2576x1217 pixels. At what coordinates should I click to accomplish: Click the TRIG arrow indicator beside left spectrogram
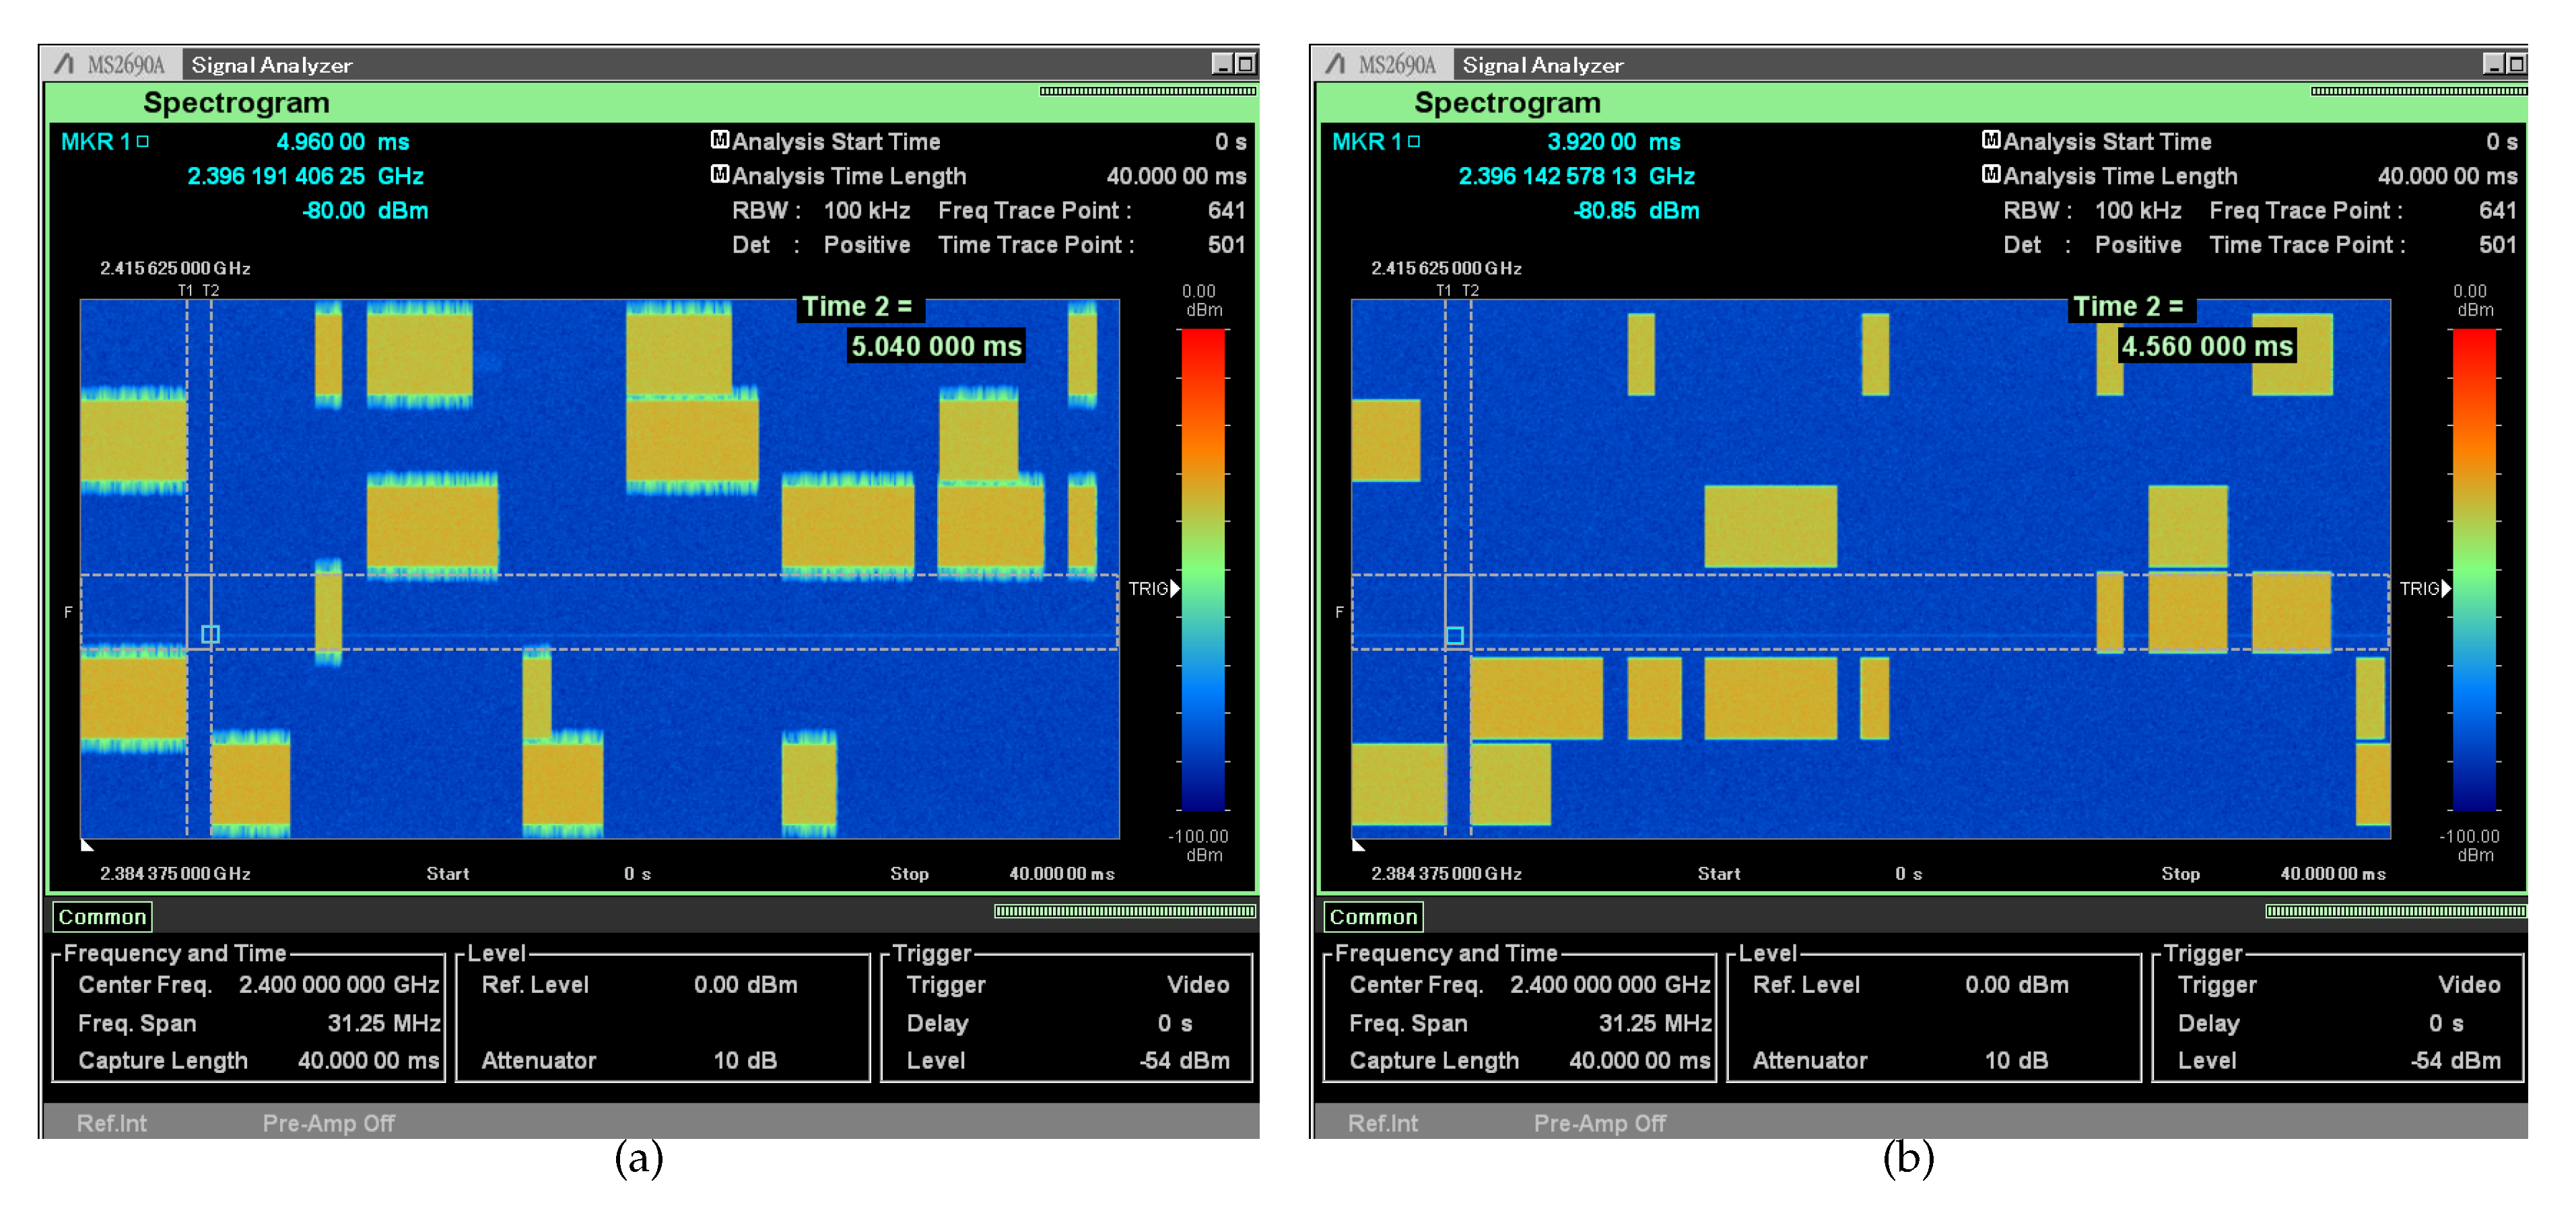1175,588
